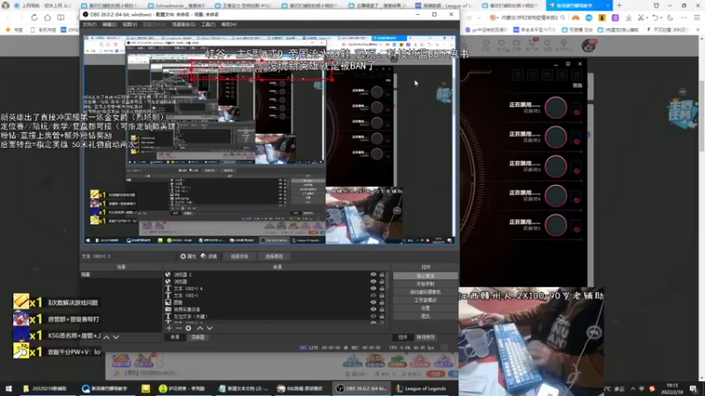This screenshot has height=396, width=705.
Task: Toggle visibility of 文本 (GDI+) 4 source
Action: 373,289
